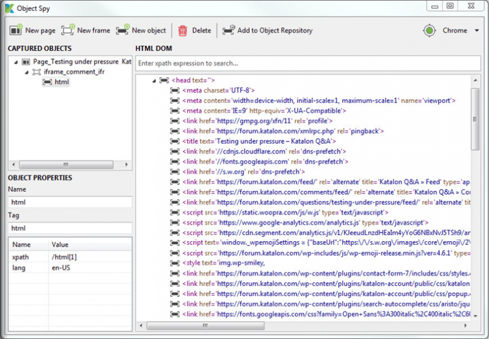Click the element icon beside the title node
The image size is (489, 339).
tap(175, 141)
